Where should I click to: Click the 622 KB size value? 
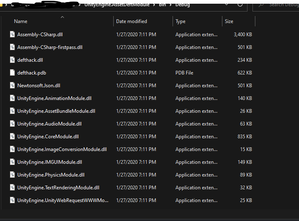245,73
